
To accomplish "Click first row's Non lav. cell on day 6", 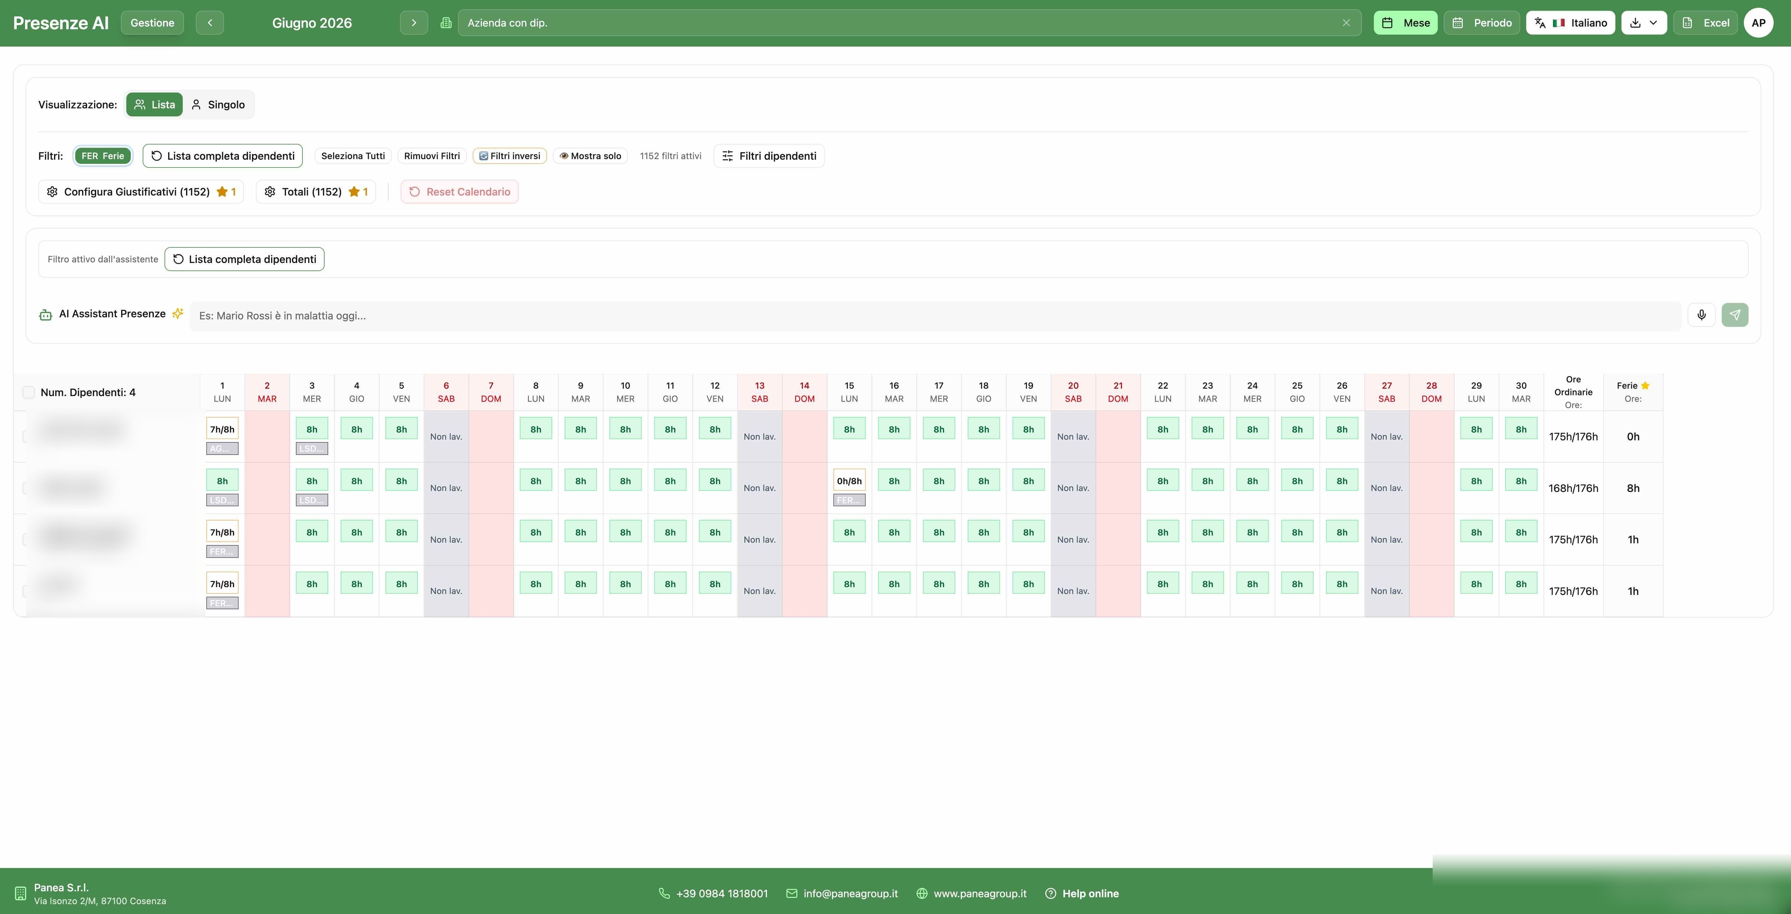I will tap(446, 436).
